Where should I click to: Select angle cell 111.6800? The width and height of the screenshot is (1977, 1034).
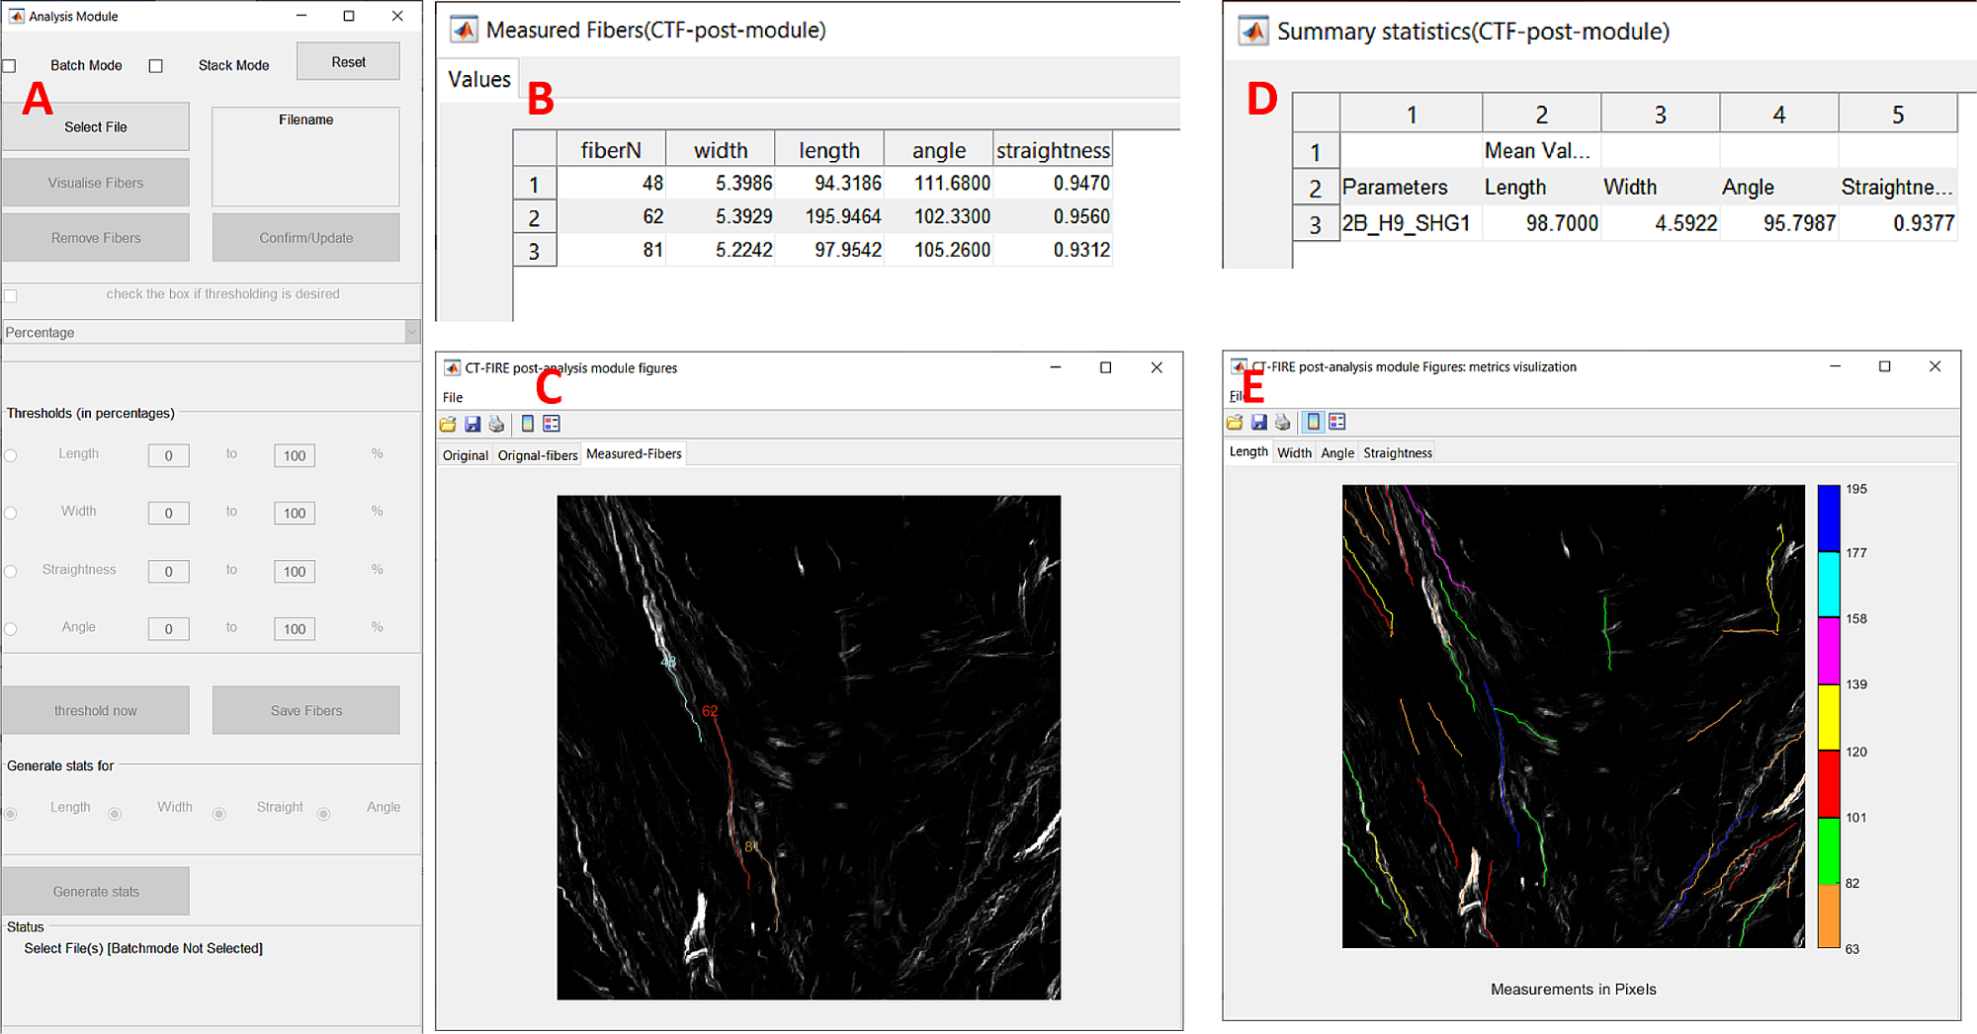(x=938, y=183)
